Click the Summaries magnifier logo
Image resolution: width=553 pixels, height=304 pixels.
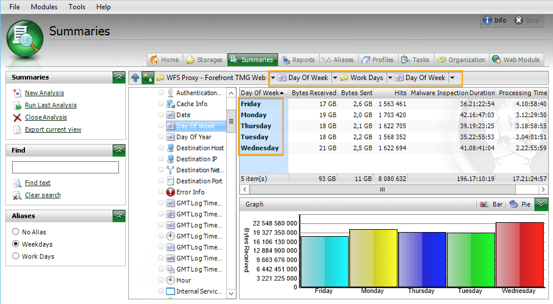click(x=25, y=38)
